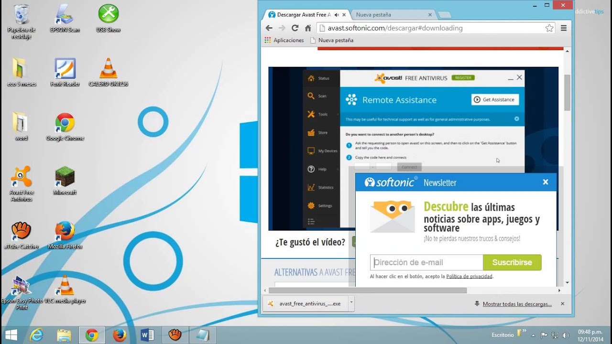Open aTube Catcher desktop shortcut
Viewport: 612px width, 344px height.
coord(22,235)
